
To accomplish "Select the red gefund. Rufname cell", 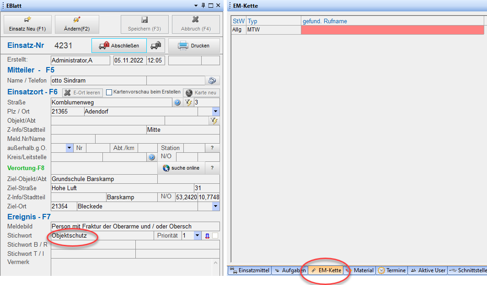I will coord(392,30).
